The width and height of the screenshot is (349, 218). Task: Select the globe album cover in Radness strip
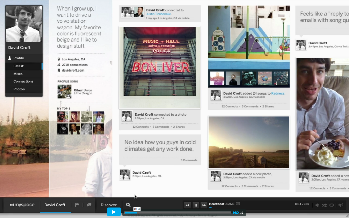(x=264, y=78)
